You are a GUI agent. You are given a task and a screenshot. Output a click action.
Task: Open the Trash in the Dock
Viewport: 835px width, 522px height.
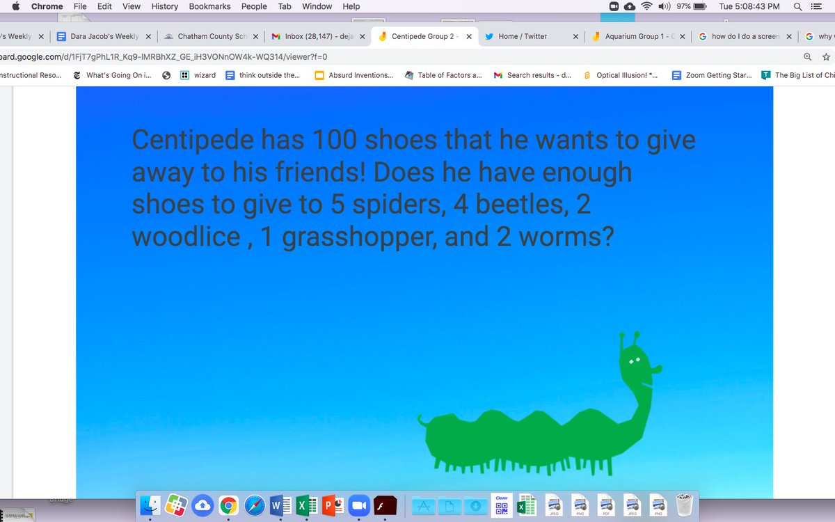pyautogui.click(x=684, y=505)
